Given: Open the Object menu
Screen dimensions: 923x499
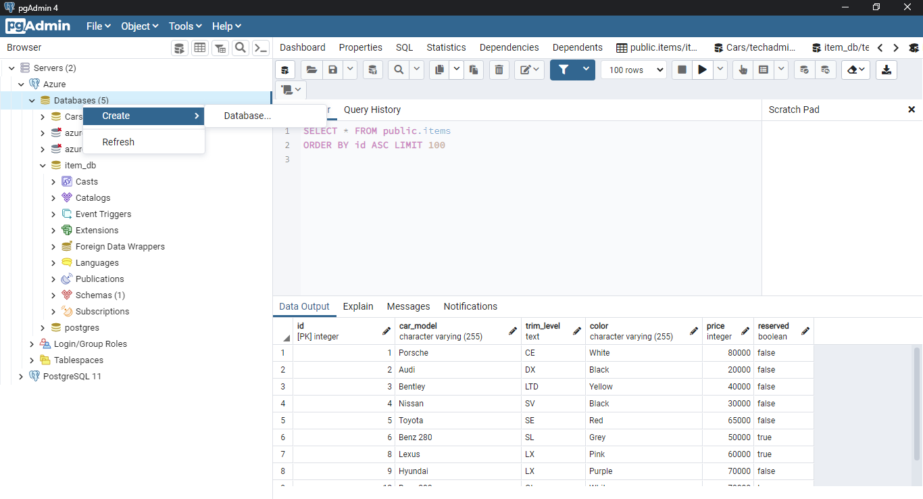Looking at the screenshot, I should [140, 26].
